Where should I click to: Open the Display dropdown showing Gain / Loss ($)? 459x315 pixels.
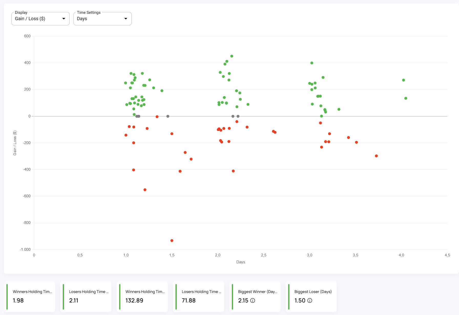tap(40, 19)
